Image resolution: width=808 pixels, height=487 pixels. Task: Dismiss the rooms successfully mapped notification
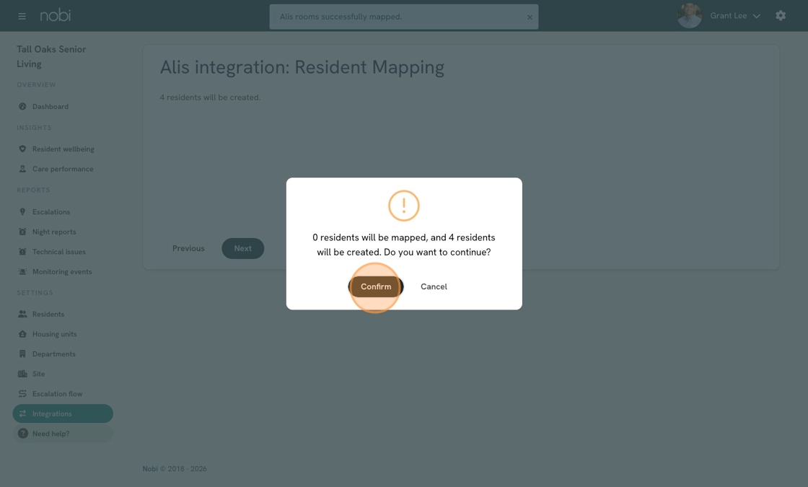[530, 17]
